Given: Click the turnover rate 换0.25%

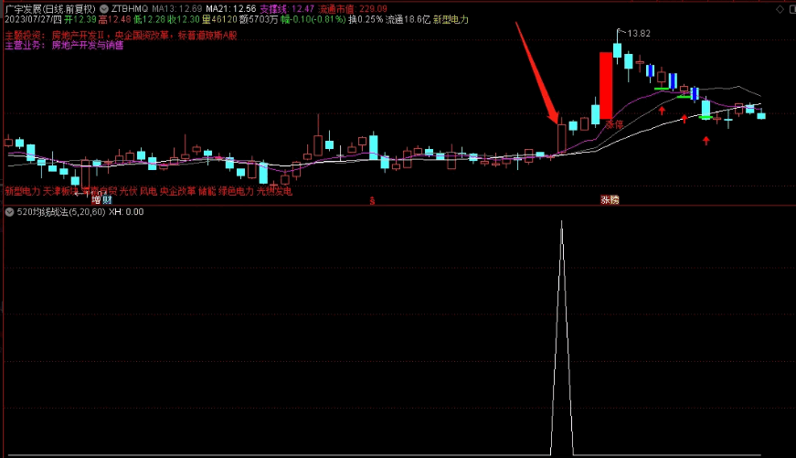Looking at the screenshot, I should (366, 19).
